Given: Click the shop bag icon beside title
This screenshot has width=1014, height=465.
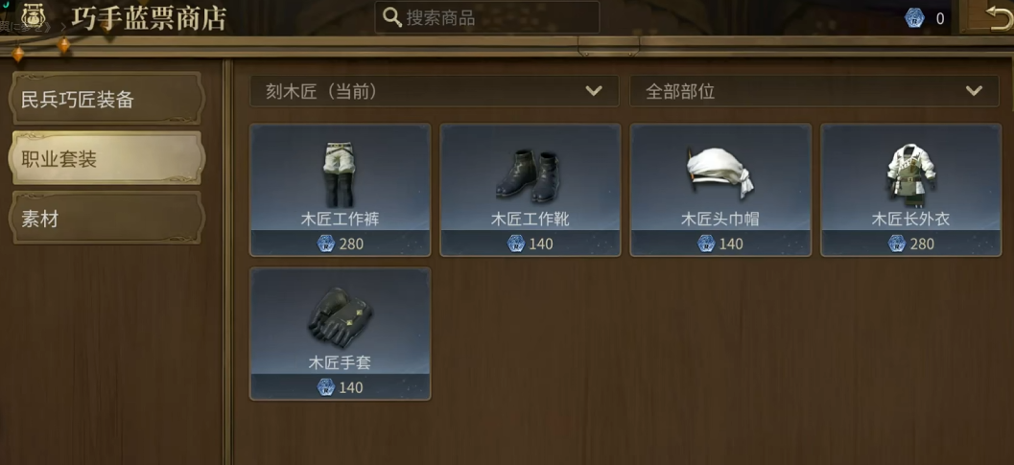Looking at the screenshot, I should coord(34,15).
